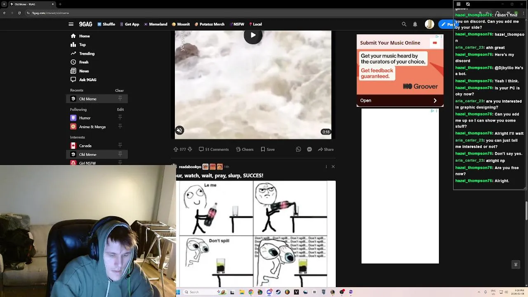
Task: Open the Groover ad
Action: pos(400,71)
